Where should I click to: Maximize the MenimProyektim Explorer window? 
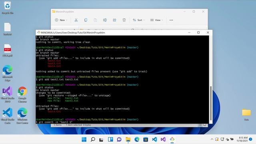194,12
